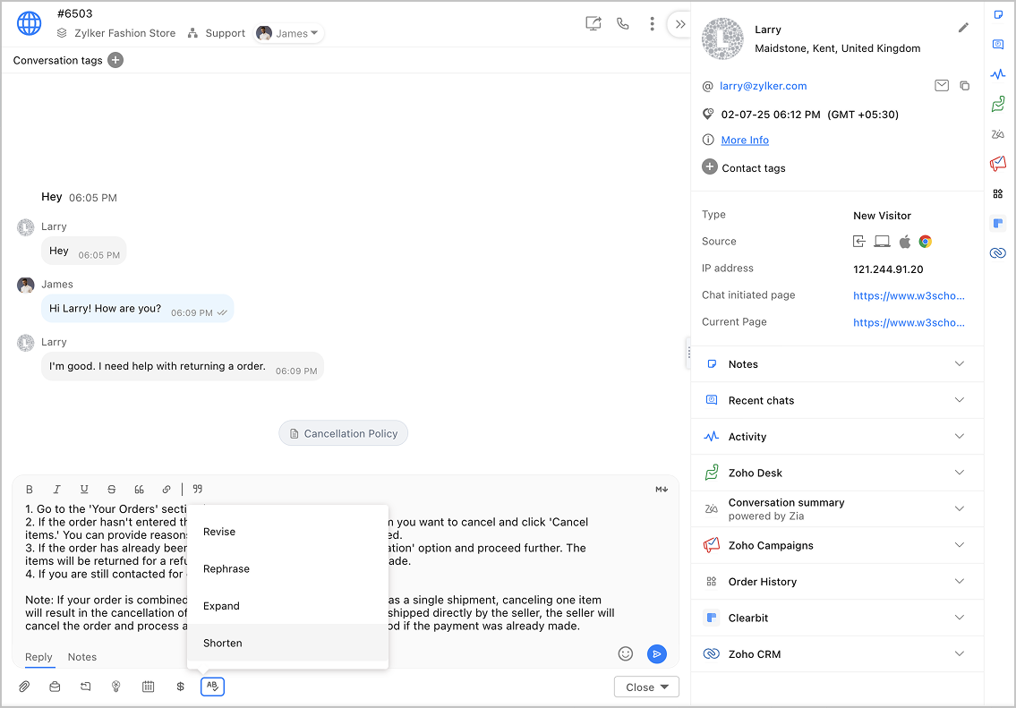The image size is (1016, 708).
Task: Insert a link in the reply
Action: (x=166, y=489)
